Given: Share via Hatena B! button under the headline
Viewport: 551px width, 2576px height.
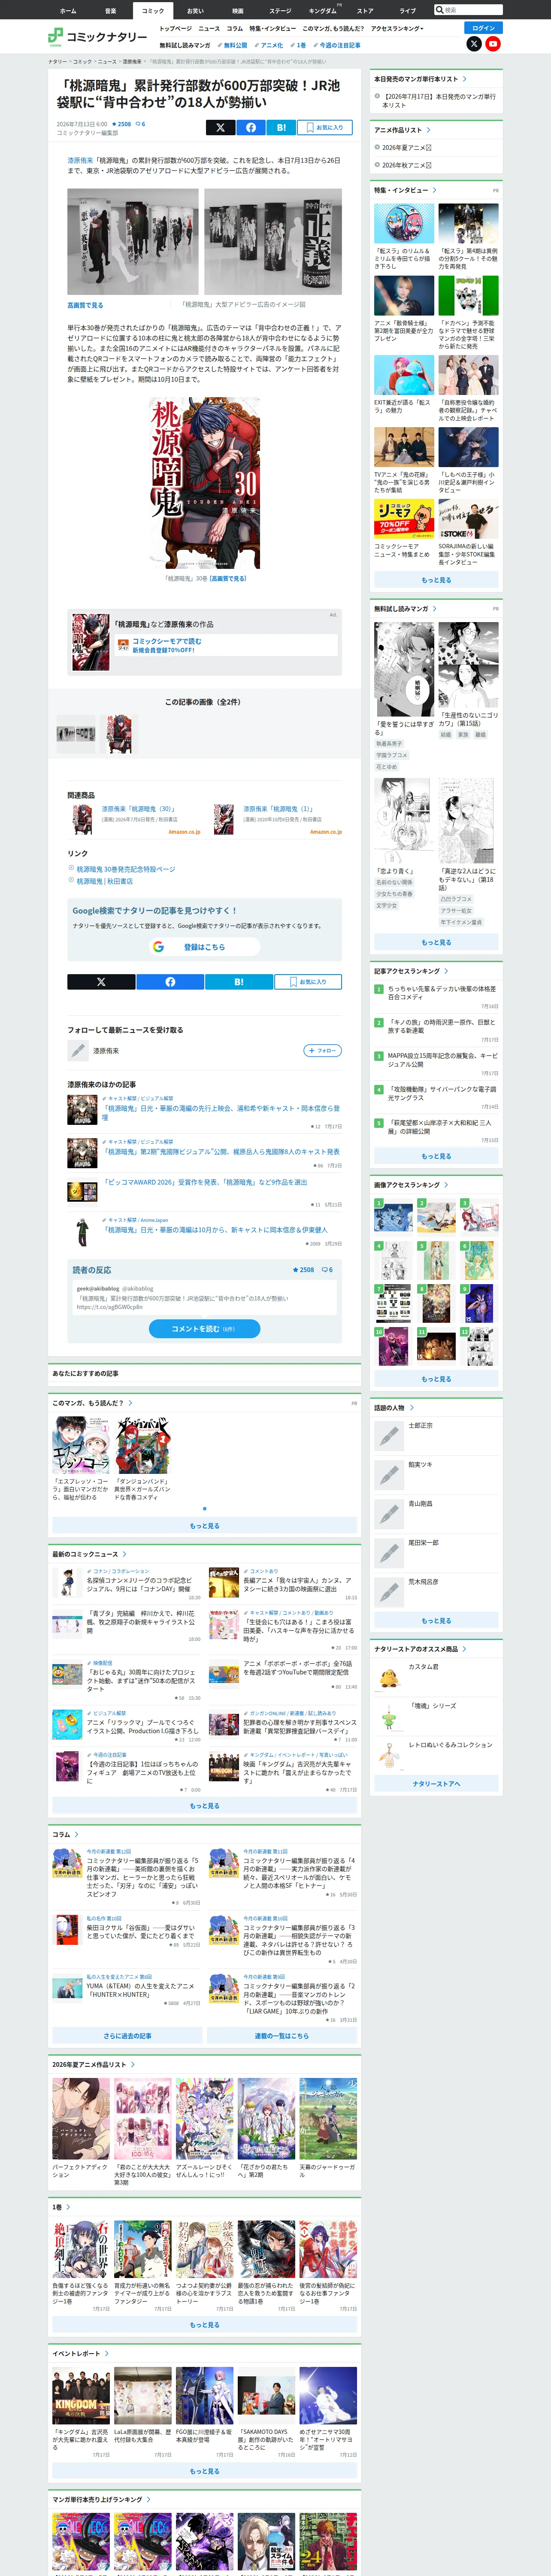Looking at the screenshot, I should 281,127.
